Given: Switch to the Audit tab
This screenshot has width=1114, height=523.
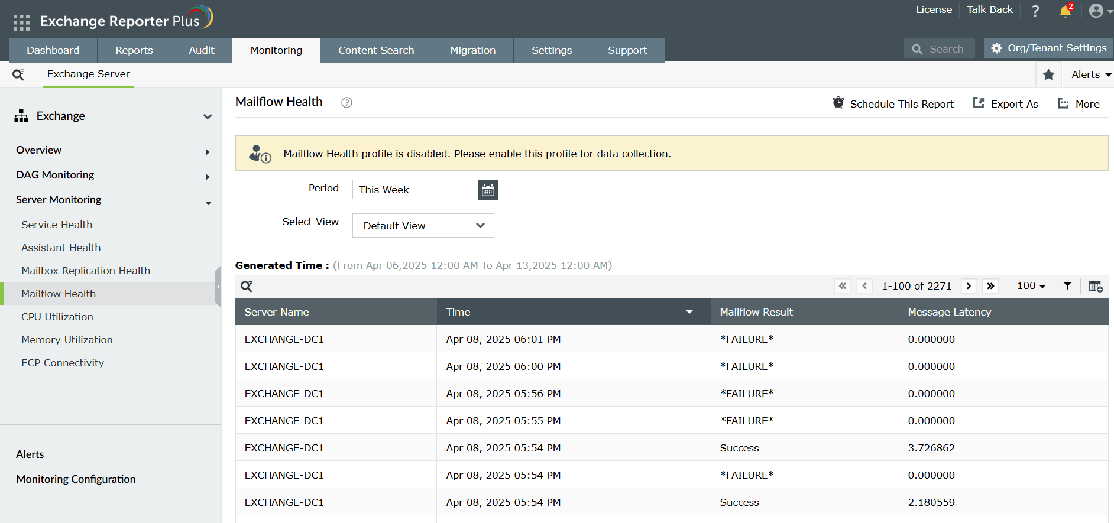Looking at the screenshot, I should click(x=202, y=50).
